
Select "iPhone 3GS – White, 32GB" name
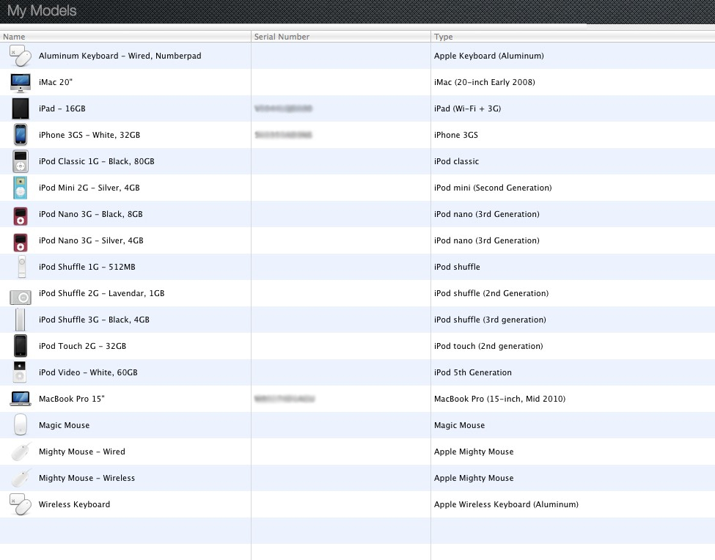pyautogui.click(x=89, y=135)
